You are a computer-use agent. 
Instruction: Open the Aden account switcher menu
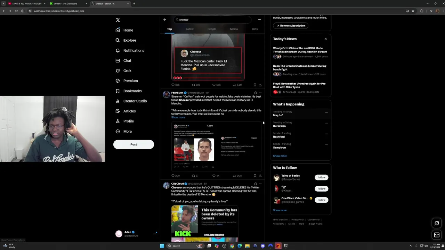pos(136,234)
